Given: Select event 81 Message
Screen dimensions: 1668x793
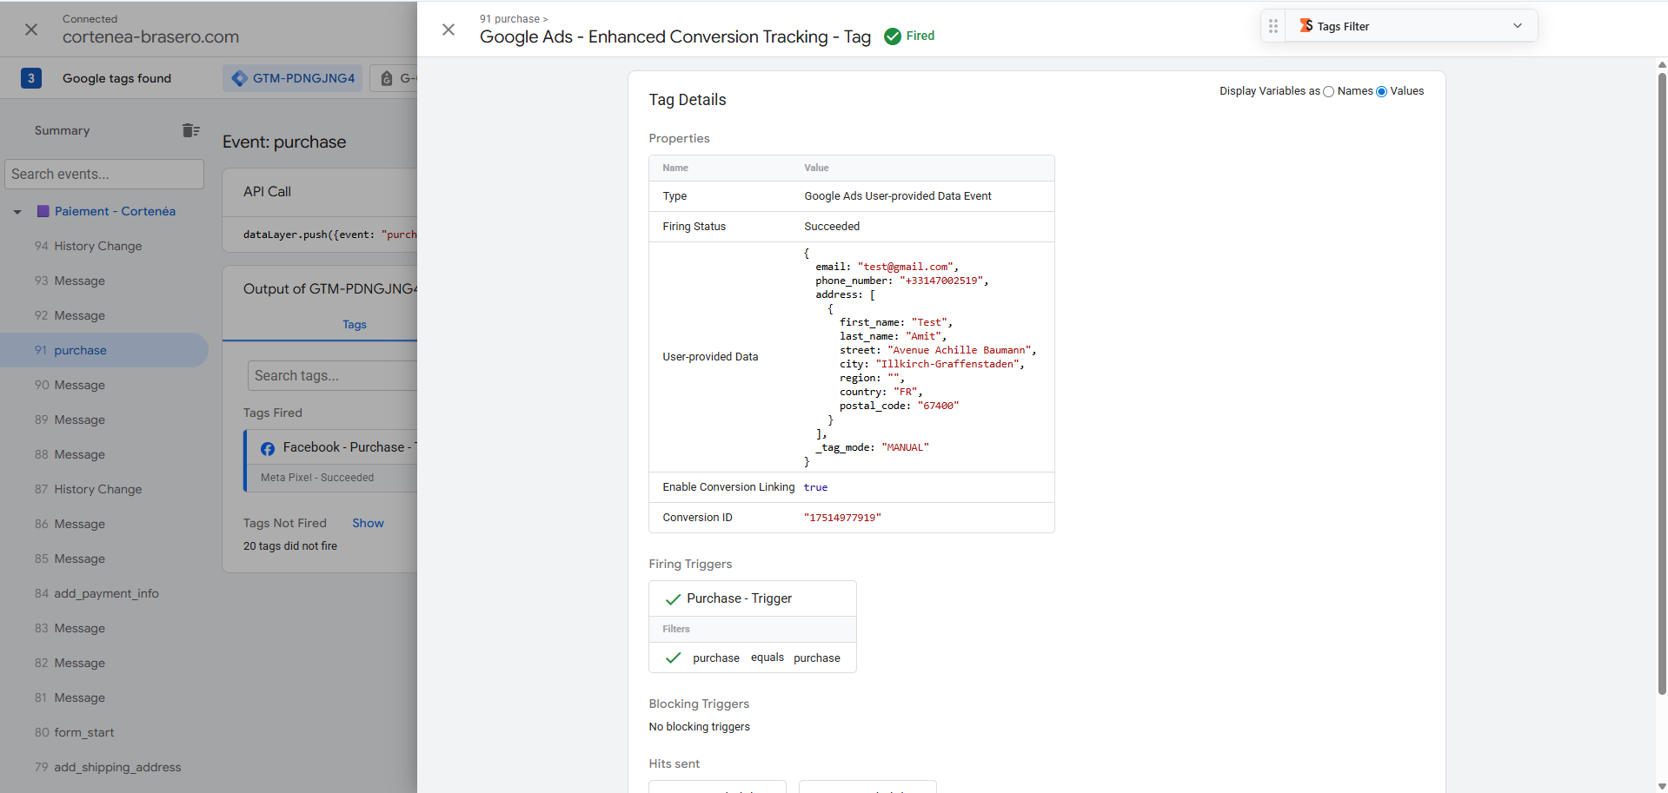Looking at the screenshot, I should coord(104,697).
